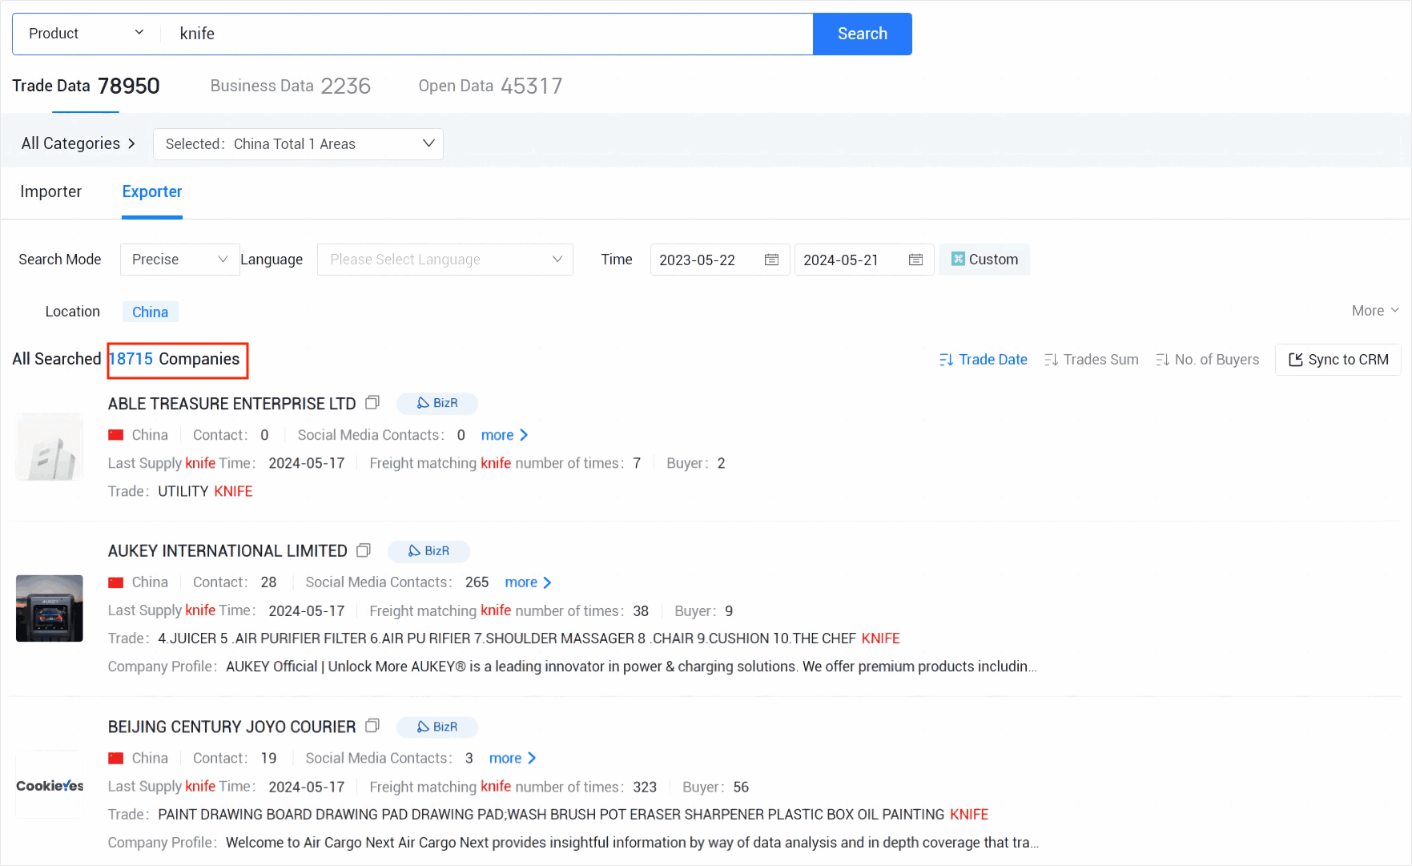Open BizR for AUKEY INTERNATIONAL LIMITED
Image resolution: width=1412 pixels, height=866 pixels.
pyautogui.click(x=428, y=551)
